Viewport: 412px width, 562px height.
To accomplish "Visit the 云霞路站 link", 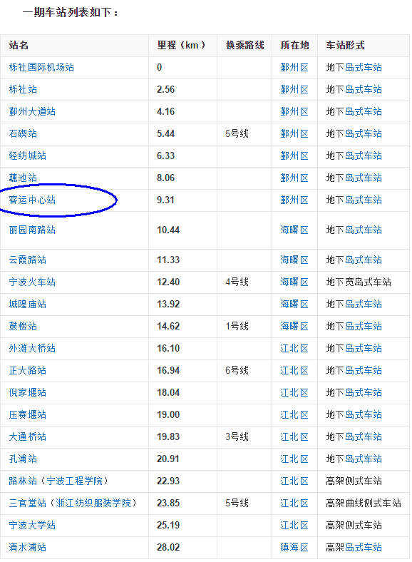I will pyautogui.click(x=28, y=260).
